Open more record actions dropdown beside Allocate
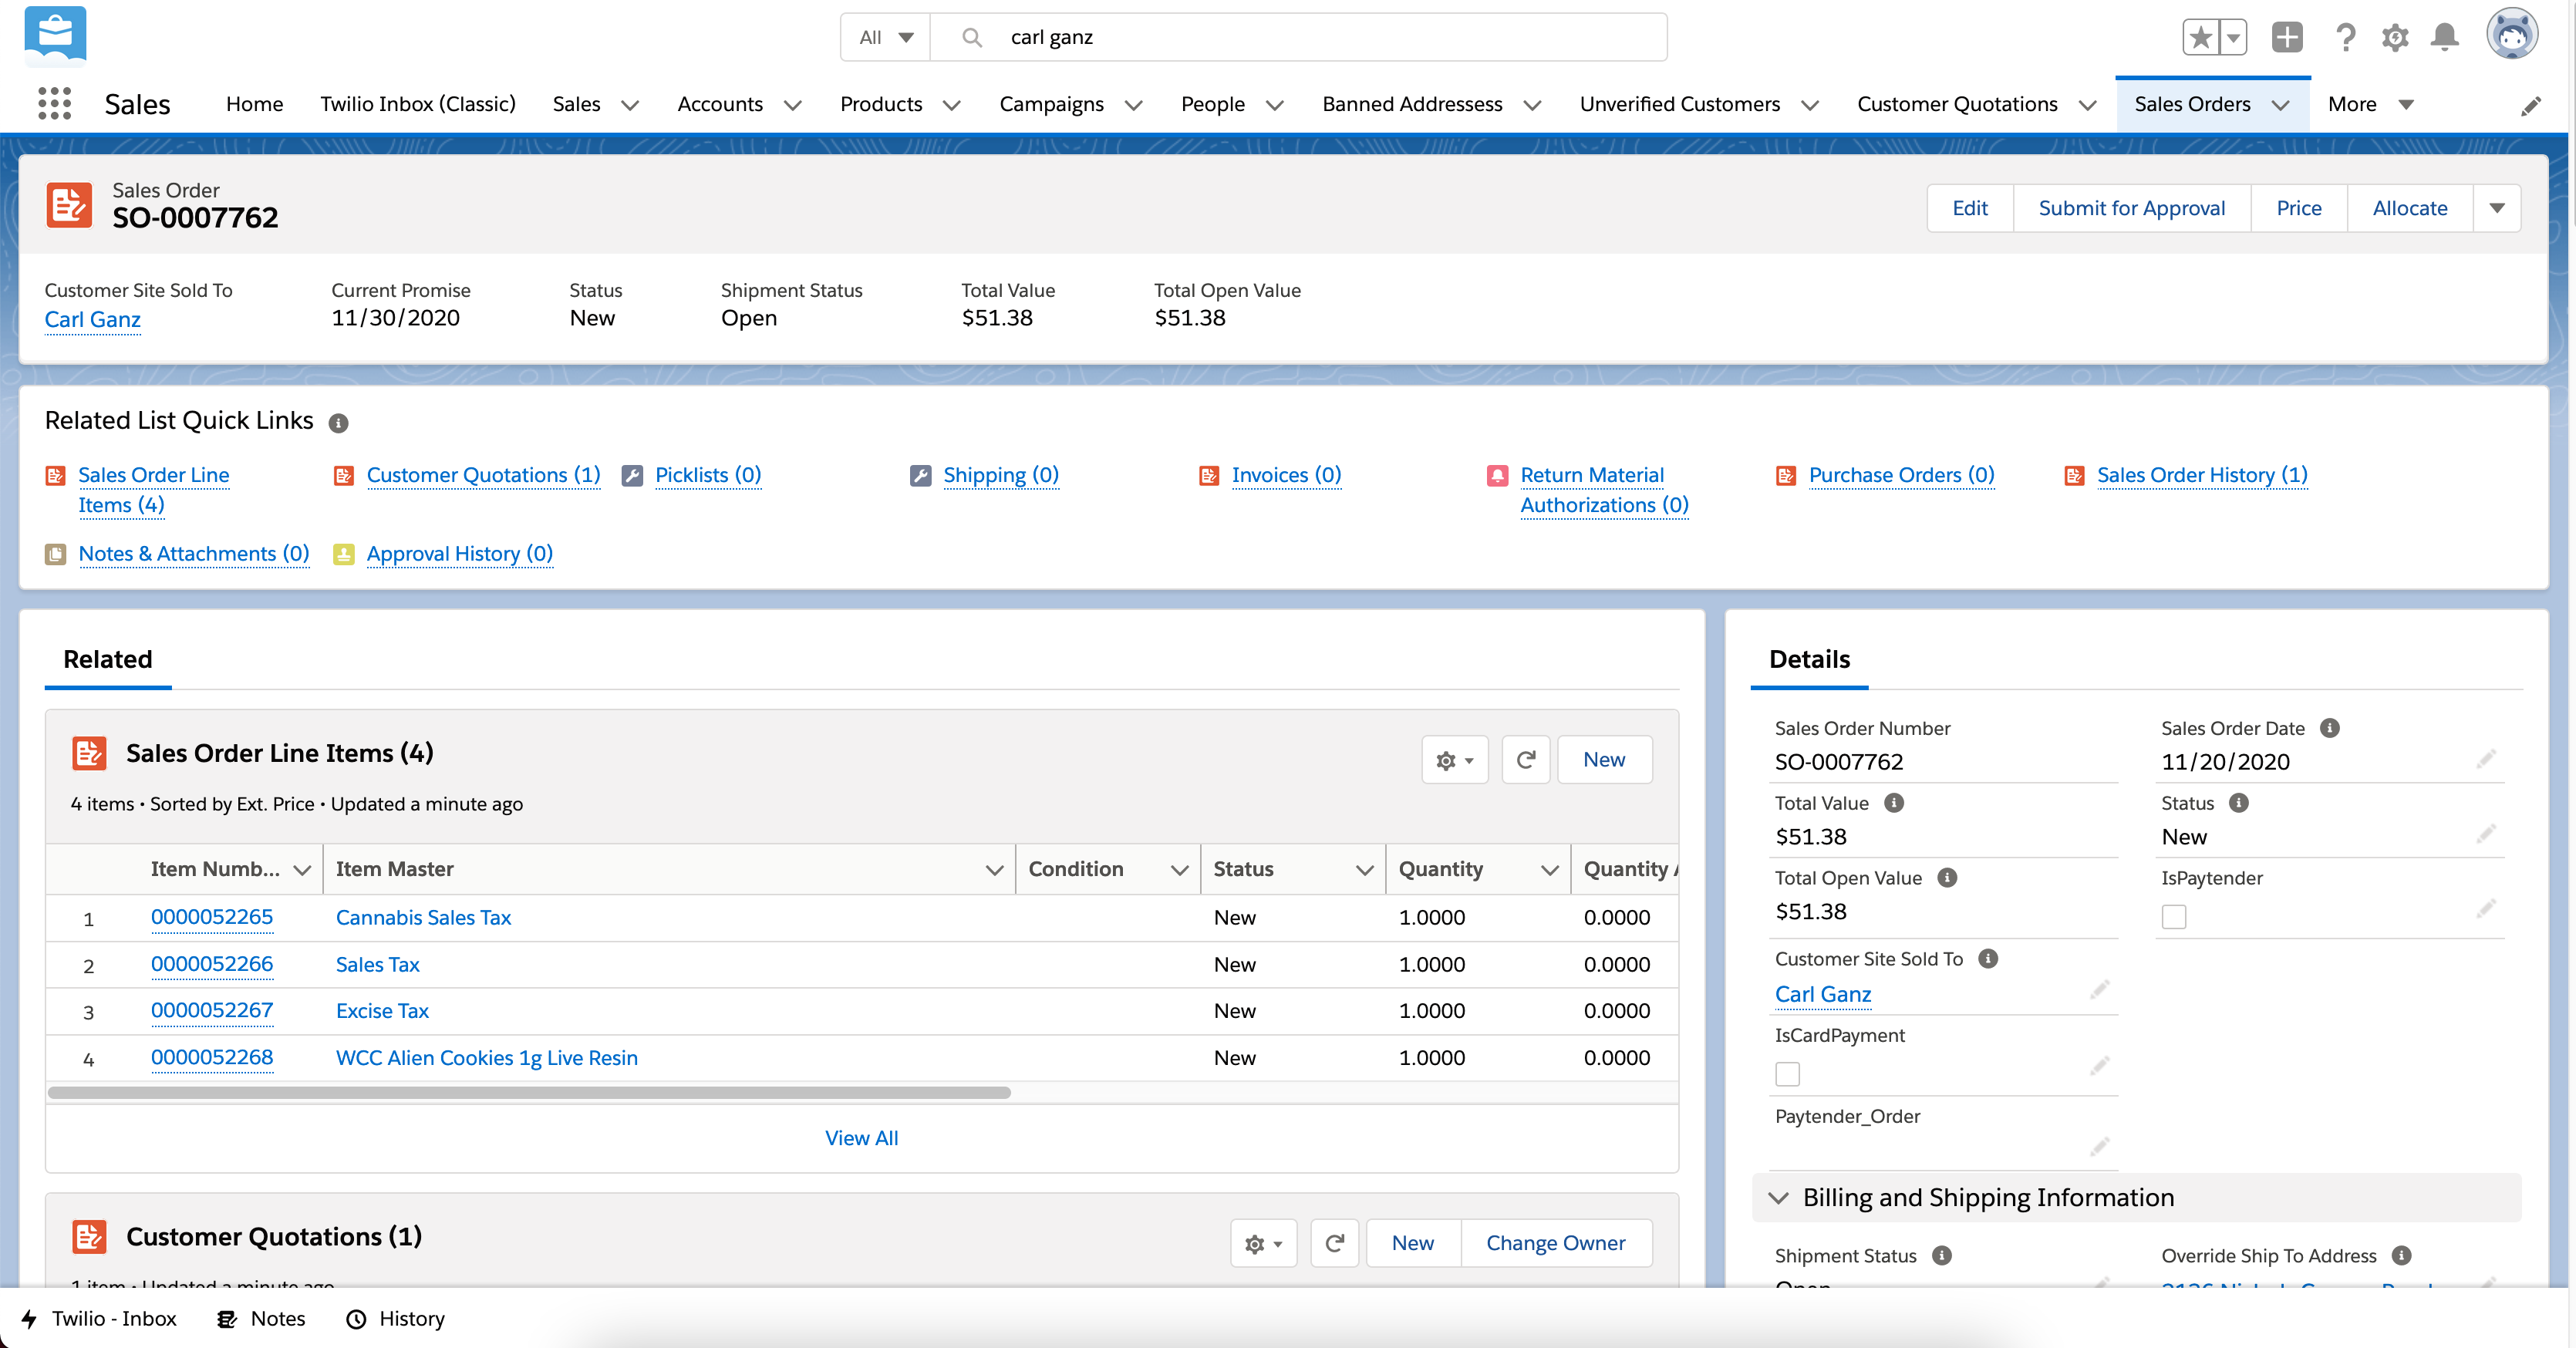The width and height of the screenshot is (2576, 1348). click(2497, 209)
